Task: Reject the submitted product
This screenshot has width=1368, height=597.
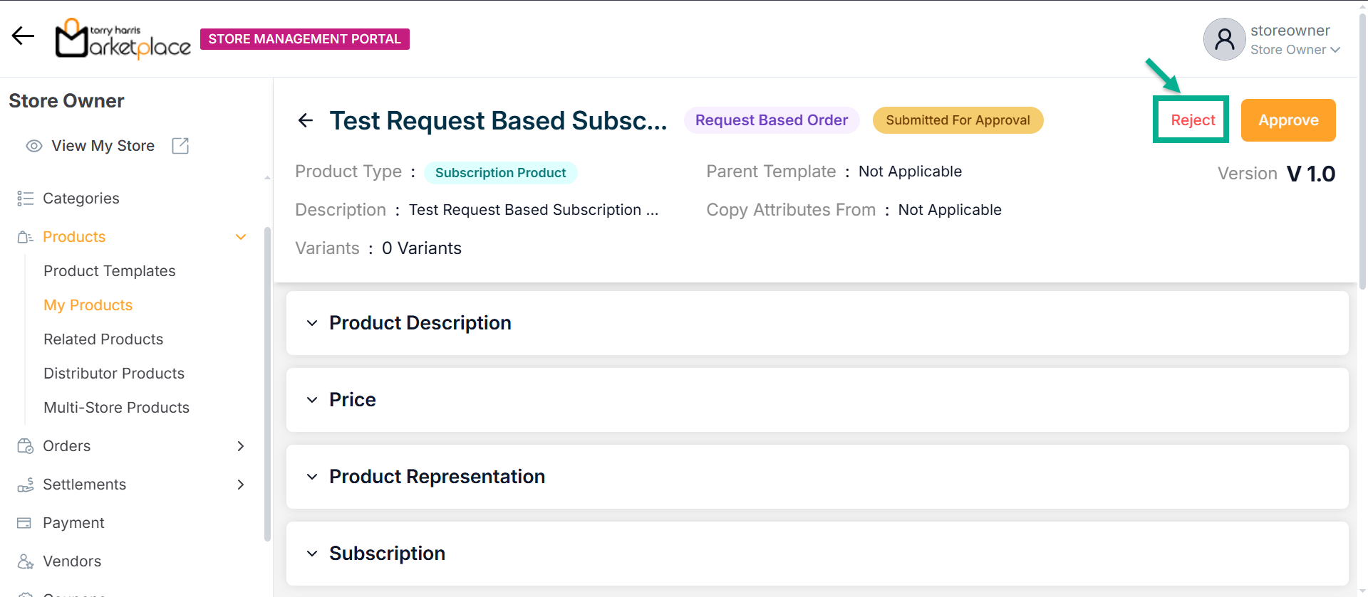Action: click(1192, 120)
